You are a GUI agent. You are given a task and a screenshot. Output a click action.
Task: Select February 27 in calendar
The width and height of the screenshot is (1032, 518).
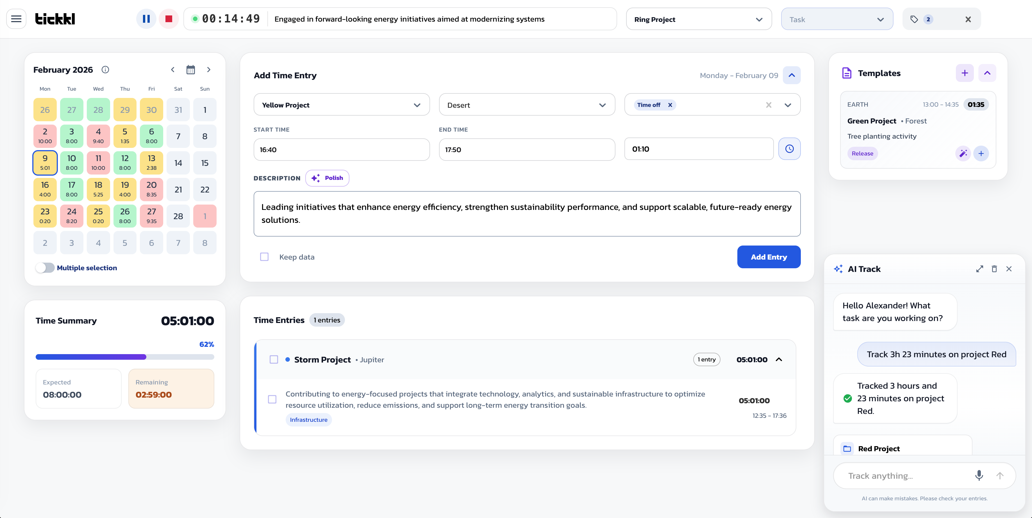point(151,216)
